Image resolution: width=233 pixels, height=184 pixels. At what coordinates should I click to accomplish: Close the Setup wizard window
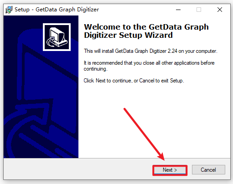[x=220, y=10]
